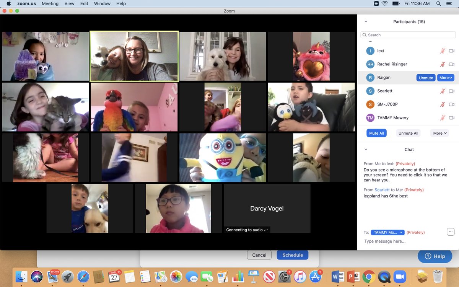Click Scarlett's video camera icon
This screenshot has width=459, height=287.
click(452, 91)
